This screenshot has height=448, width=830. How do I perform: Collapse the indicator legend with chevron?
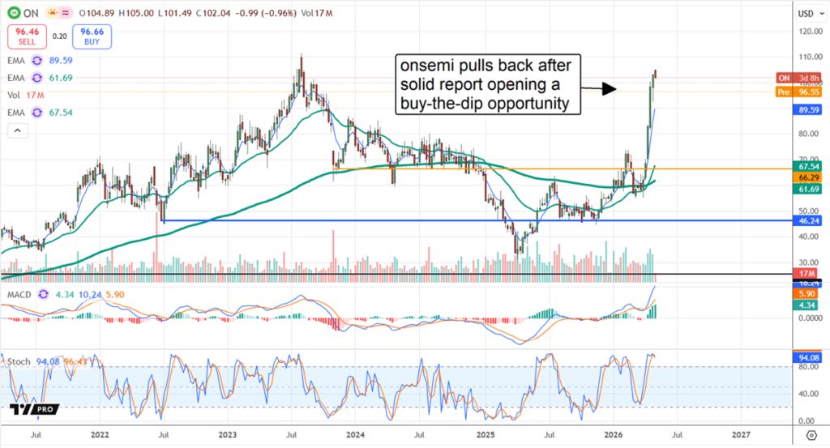pos(18,130)
